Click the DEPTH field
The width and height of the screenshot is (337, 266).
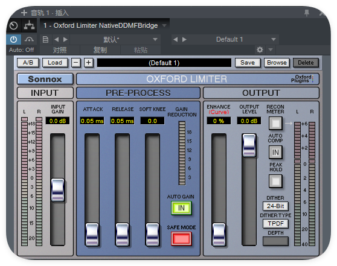(x=275, y=241)
